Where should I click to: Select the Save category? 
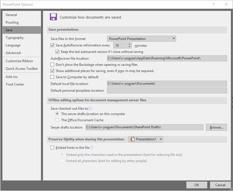[22, 30]
